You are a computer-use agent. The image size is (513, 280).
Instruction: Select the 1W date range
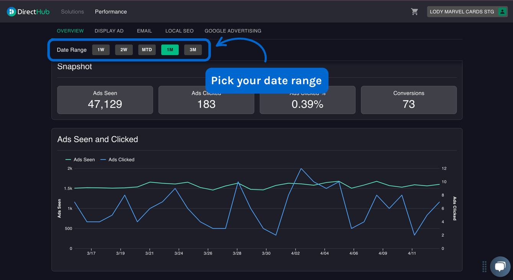(101, 50)
